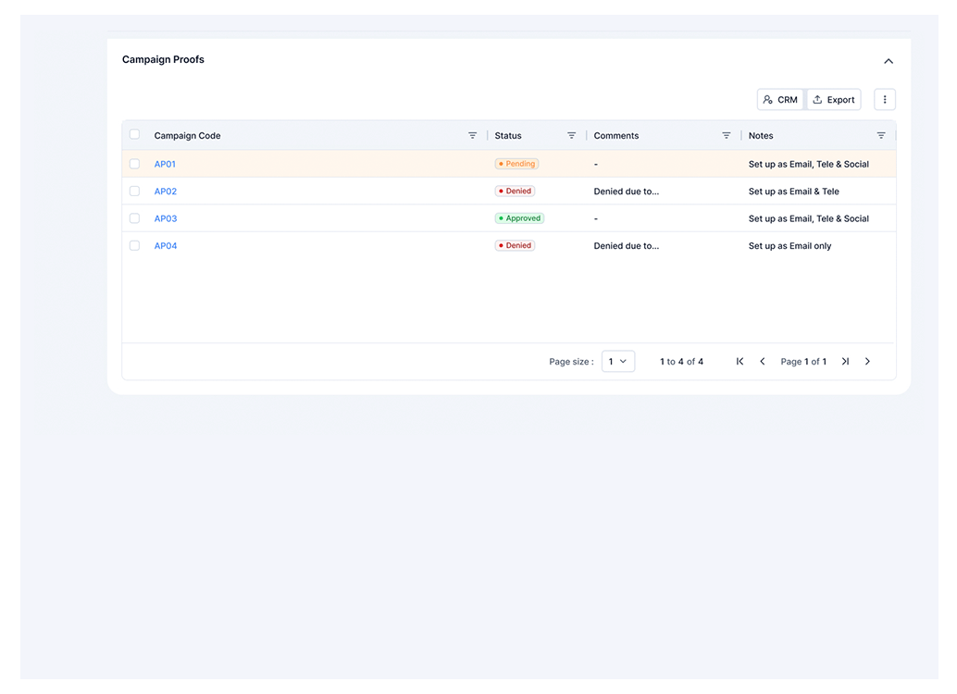Viewport: 957px width, 694px height.
Task: Open the AP02 campaign link
Action: pyautogui.click(x=166, y=192)
